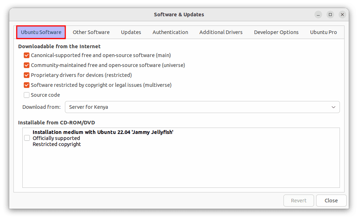
Task: Uncheck Software restricted by copyright (multiverse)
Action: (x=27, y=85)
